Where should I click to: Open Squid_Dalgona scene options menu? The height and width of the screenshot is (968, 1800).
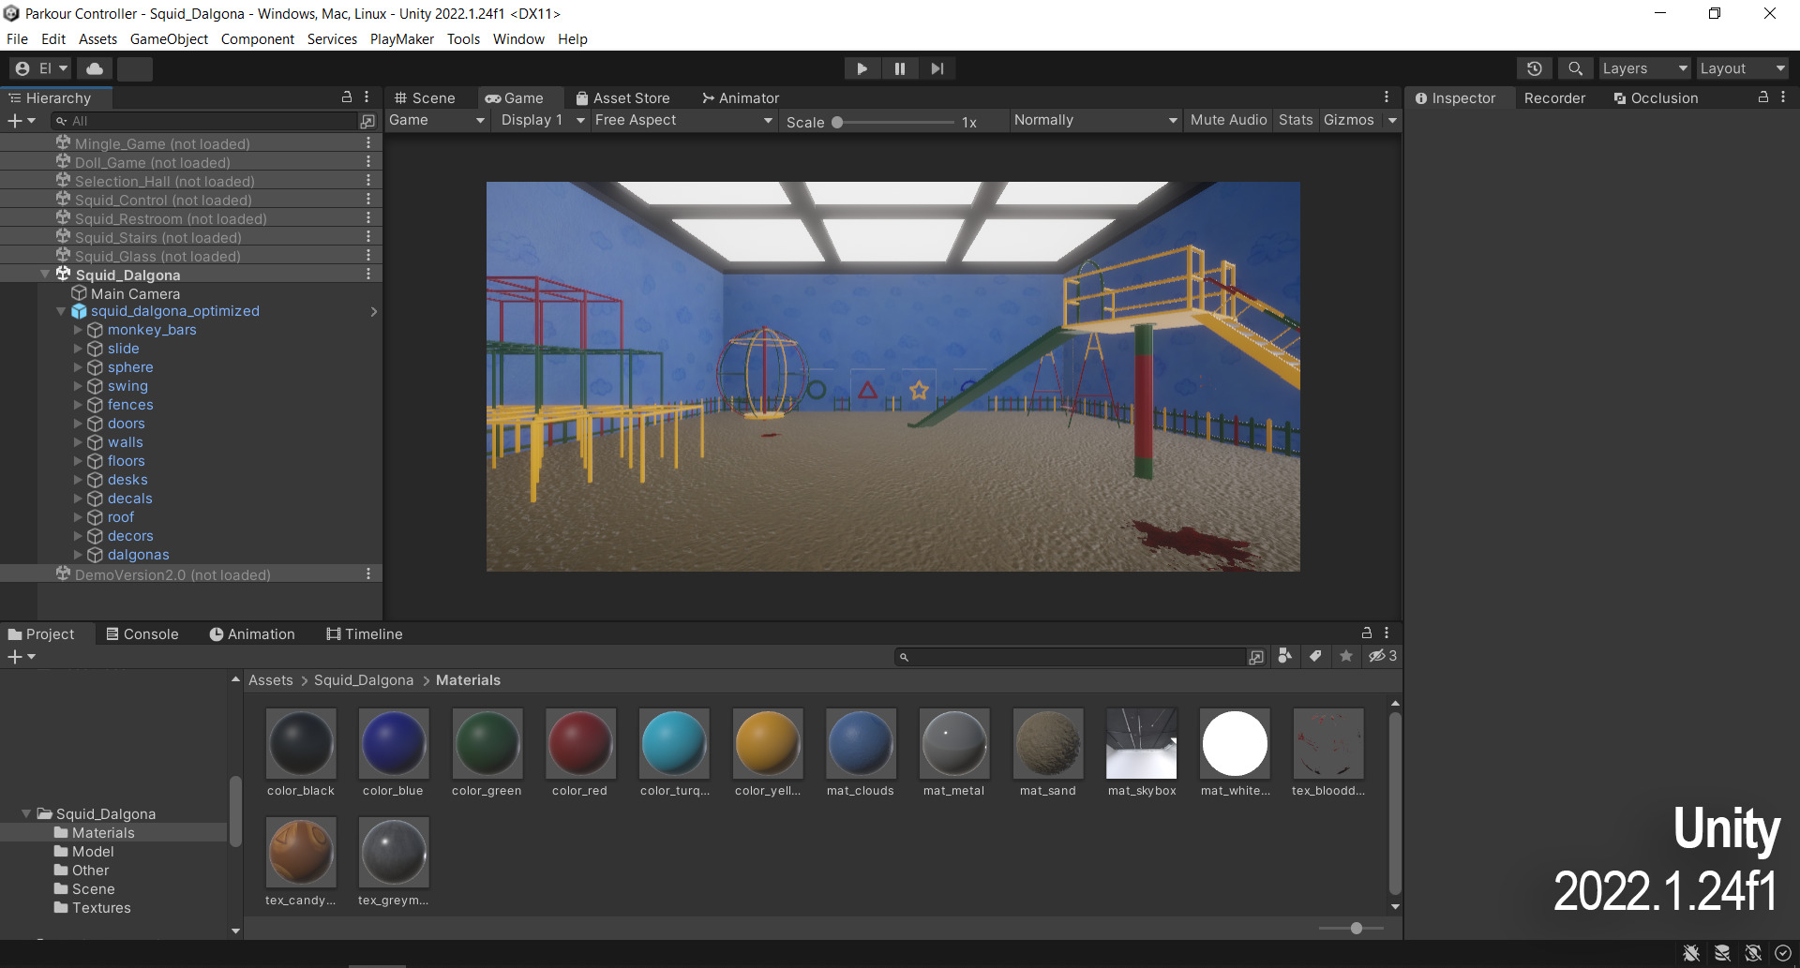[x=368, y=275]
